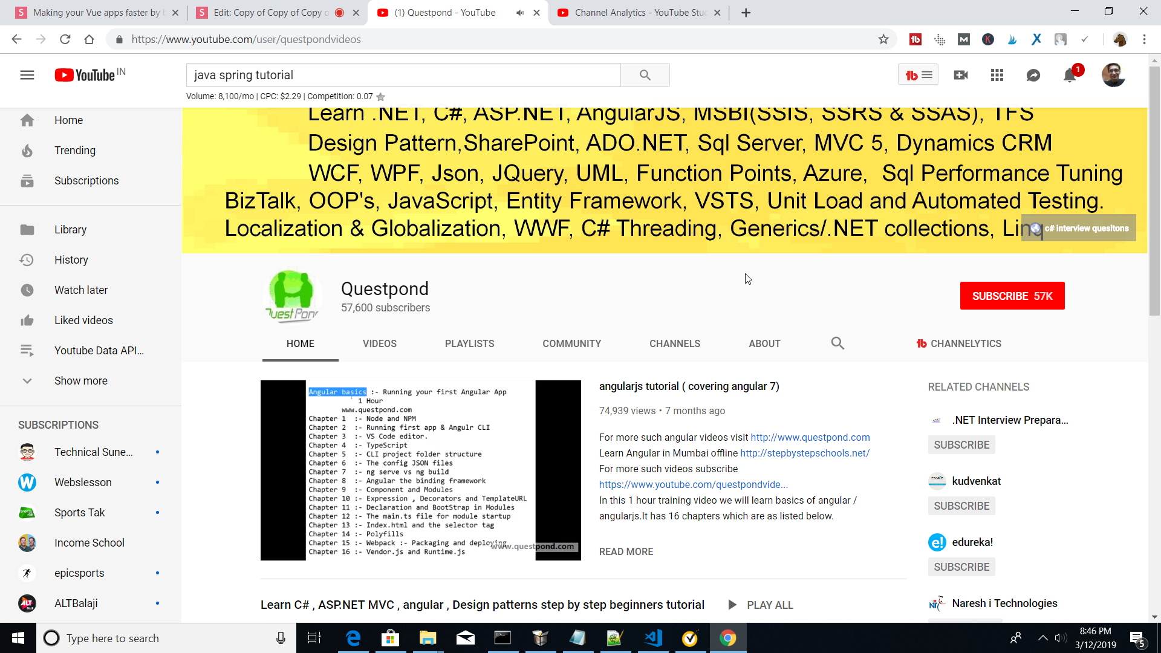This screenshot has width=1161, height=653.
Task: Open the PLAYLISTS tab
Action: tap(469, 343)
